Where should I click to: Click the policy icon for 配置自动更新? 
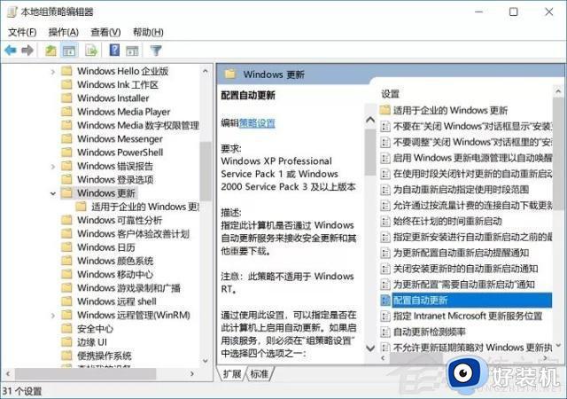point(385,301)
